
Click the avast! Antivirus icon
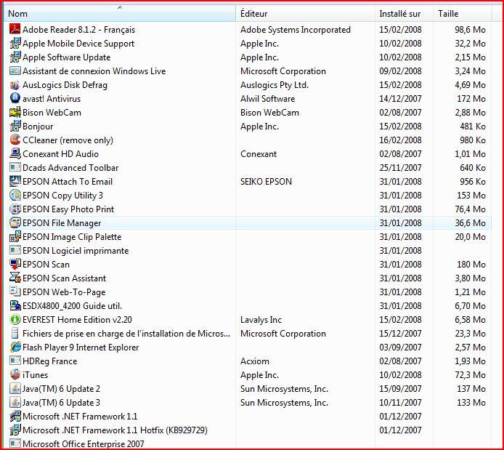click(x=15, y=98)
